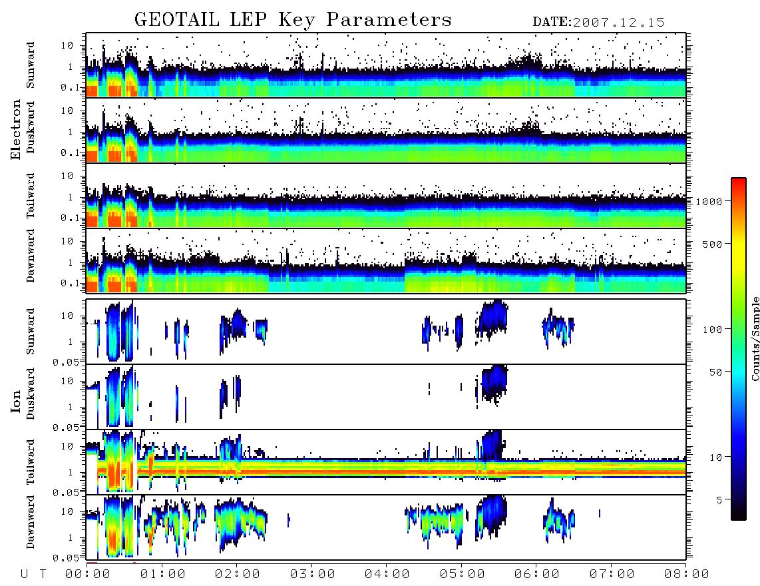Click the "0.05" tick in Ion Dawnward panel
Viewport: 760px width, 586px height.
66,558
